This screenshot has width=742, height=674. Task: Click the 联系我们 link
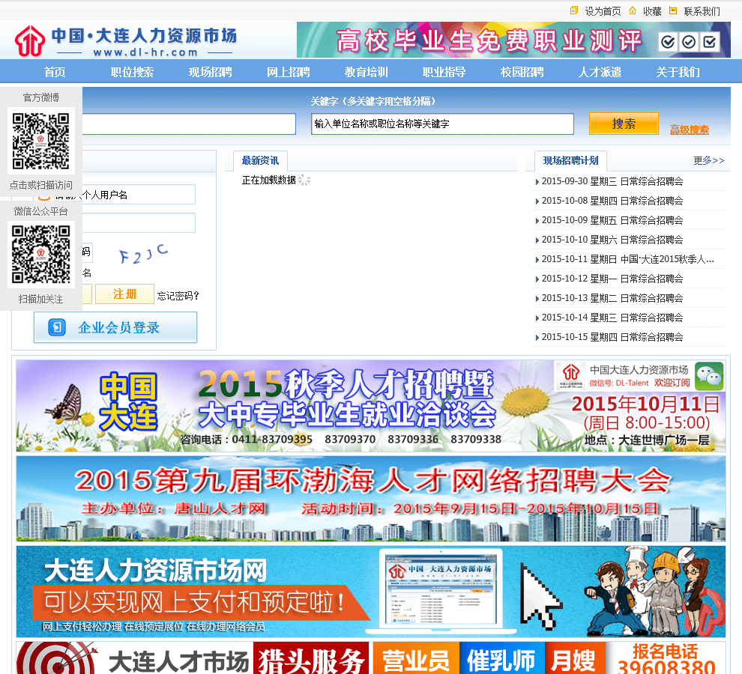702,11
